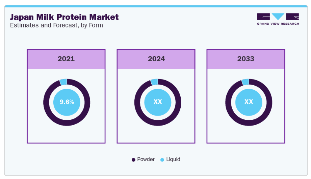
Task: Click the 2021 donut's dark Powder ring
Action: (x=67, y=122)
